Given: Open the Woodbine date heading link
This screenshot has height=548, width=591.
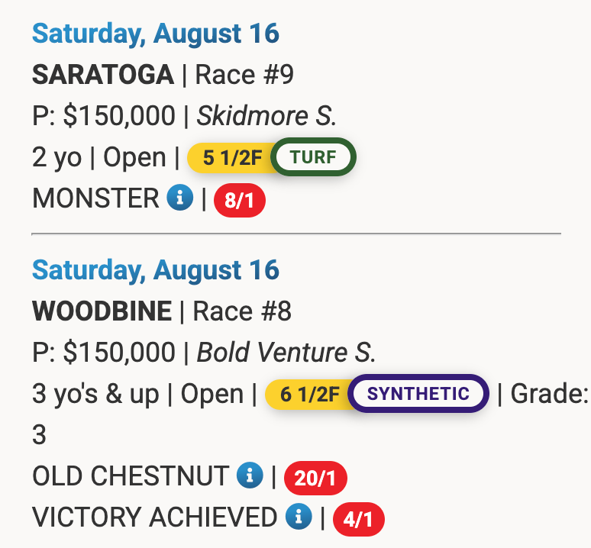Looking at the screenshot, I should pyautogui.click(x=156, y=270).
